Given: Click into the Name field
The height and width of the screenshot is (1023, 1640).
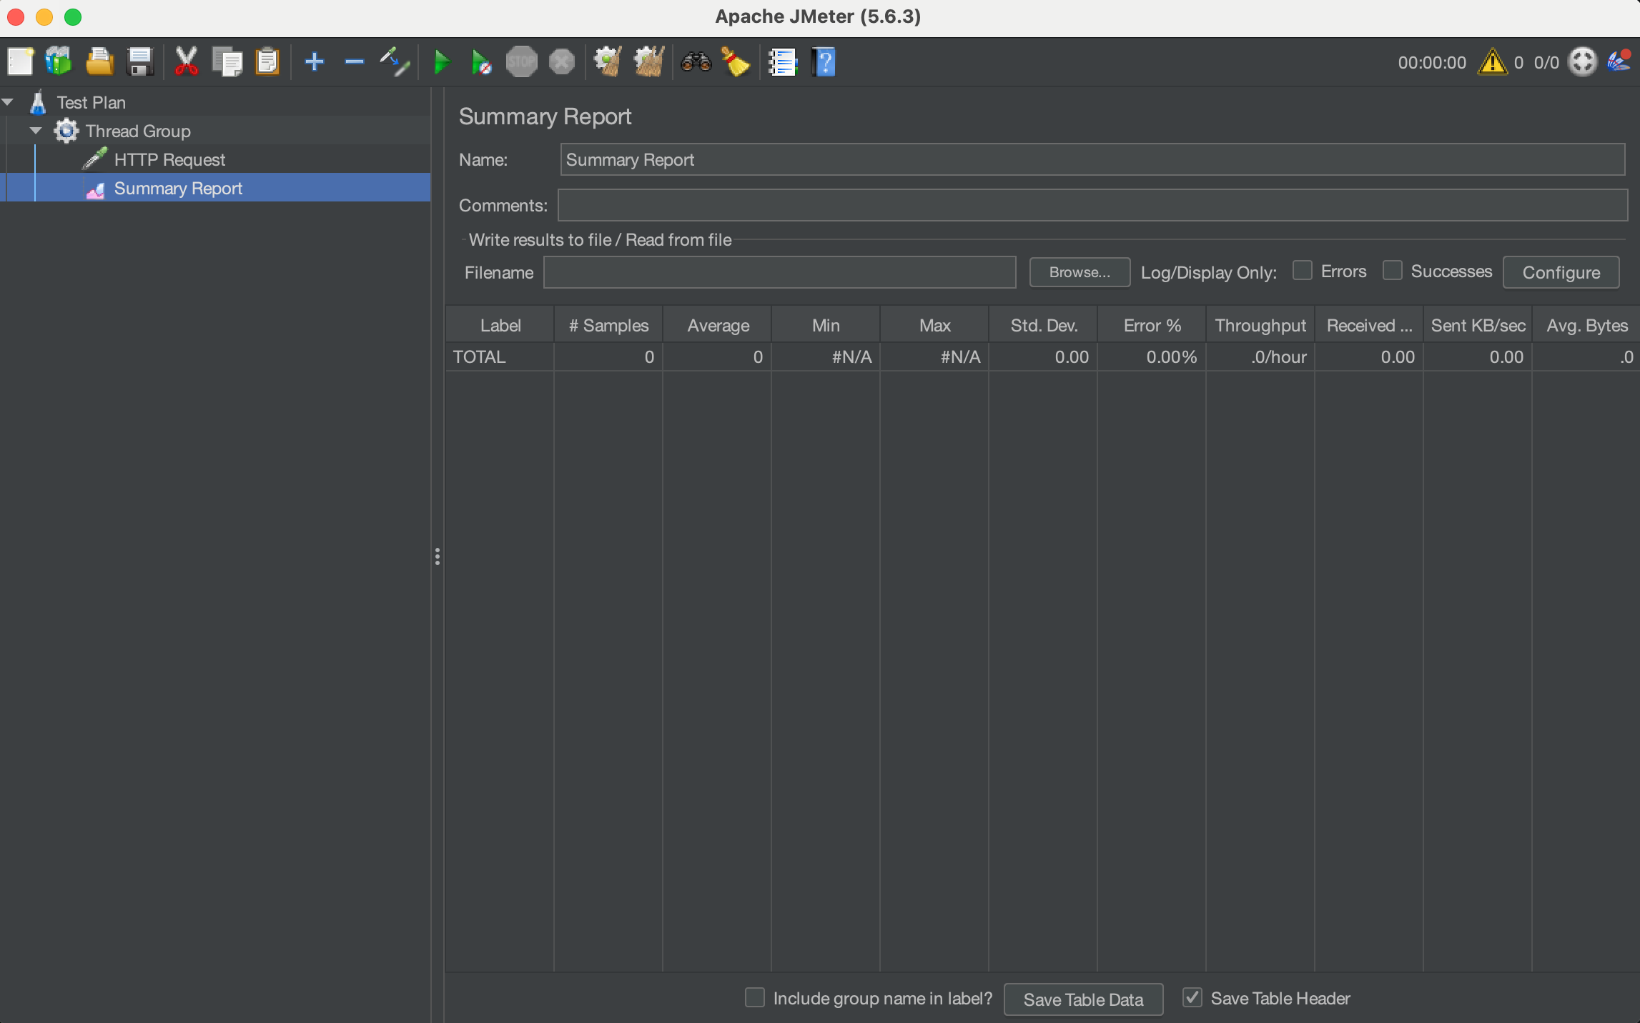Looking at the screenshot, I should click(x=1092, y=159).
